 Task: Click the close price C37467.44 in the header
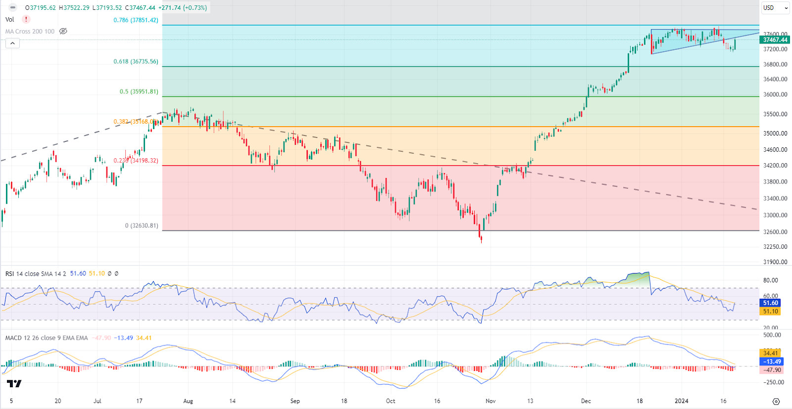[140, 8]
